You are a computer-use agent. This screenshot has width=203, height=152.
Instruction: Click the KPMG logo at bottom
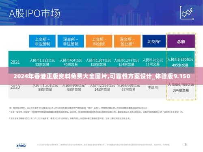pyautogui.click(x=21, y=145)
